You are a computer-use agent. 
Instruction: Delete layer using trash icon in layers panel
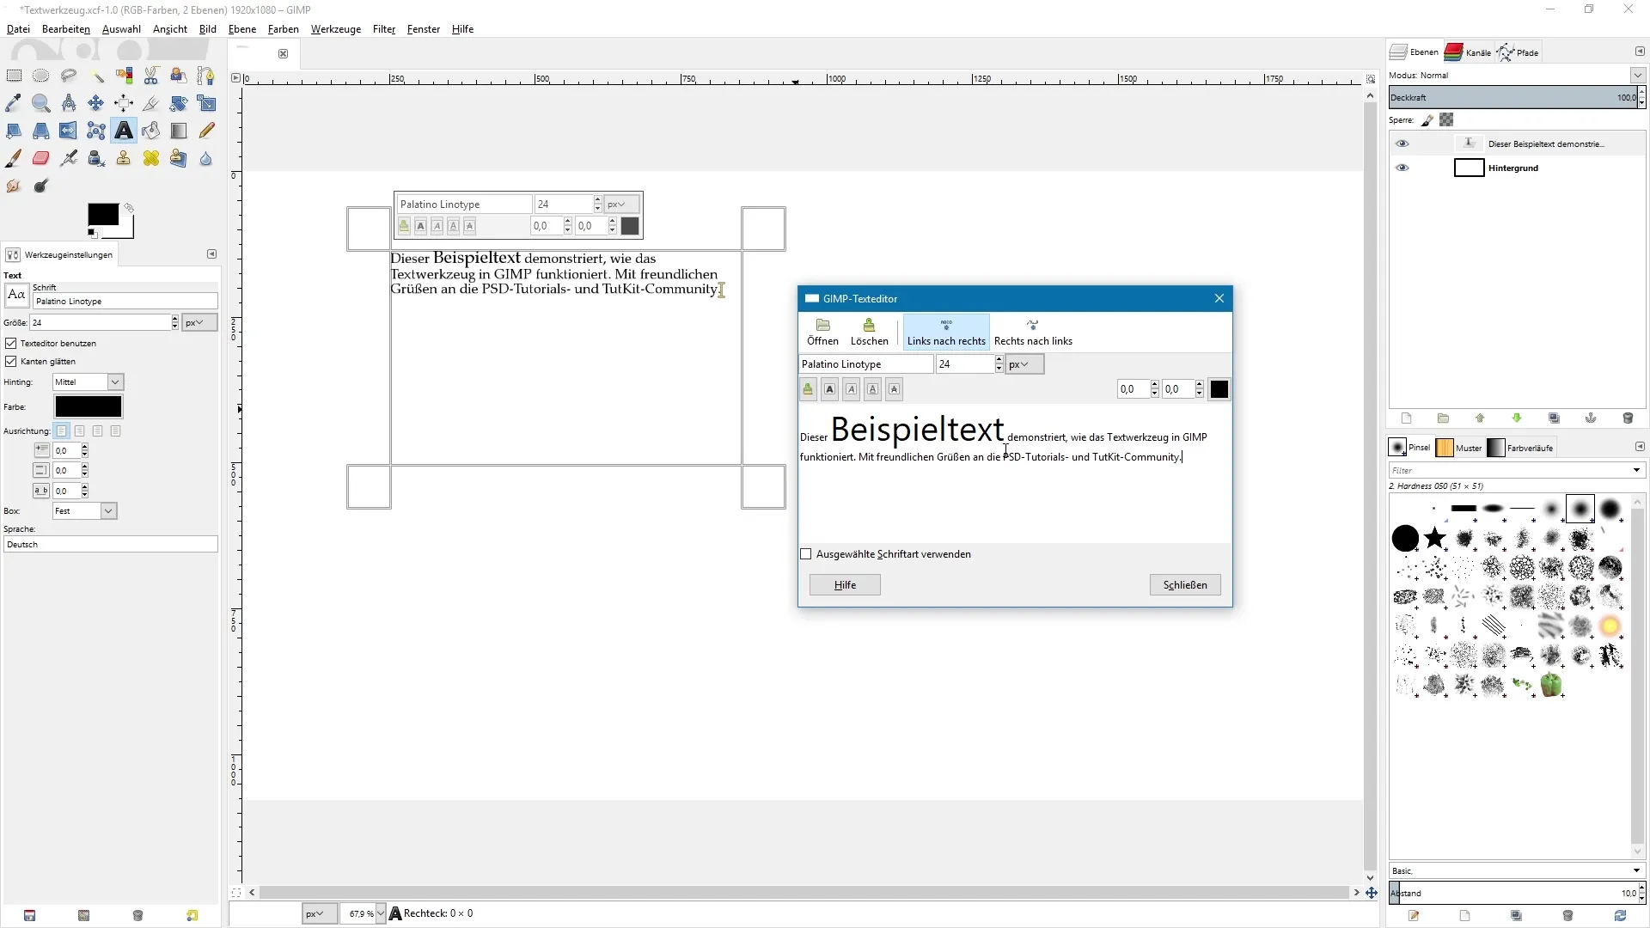pyautogui.click(x=1628, y=418)
